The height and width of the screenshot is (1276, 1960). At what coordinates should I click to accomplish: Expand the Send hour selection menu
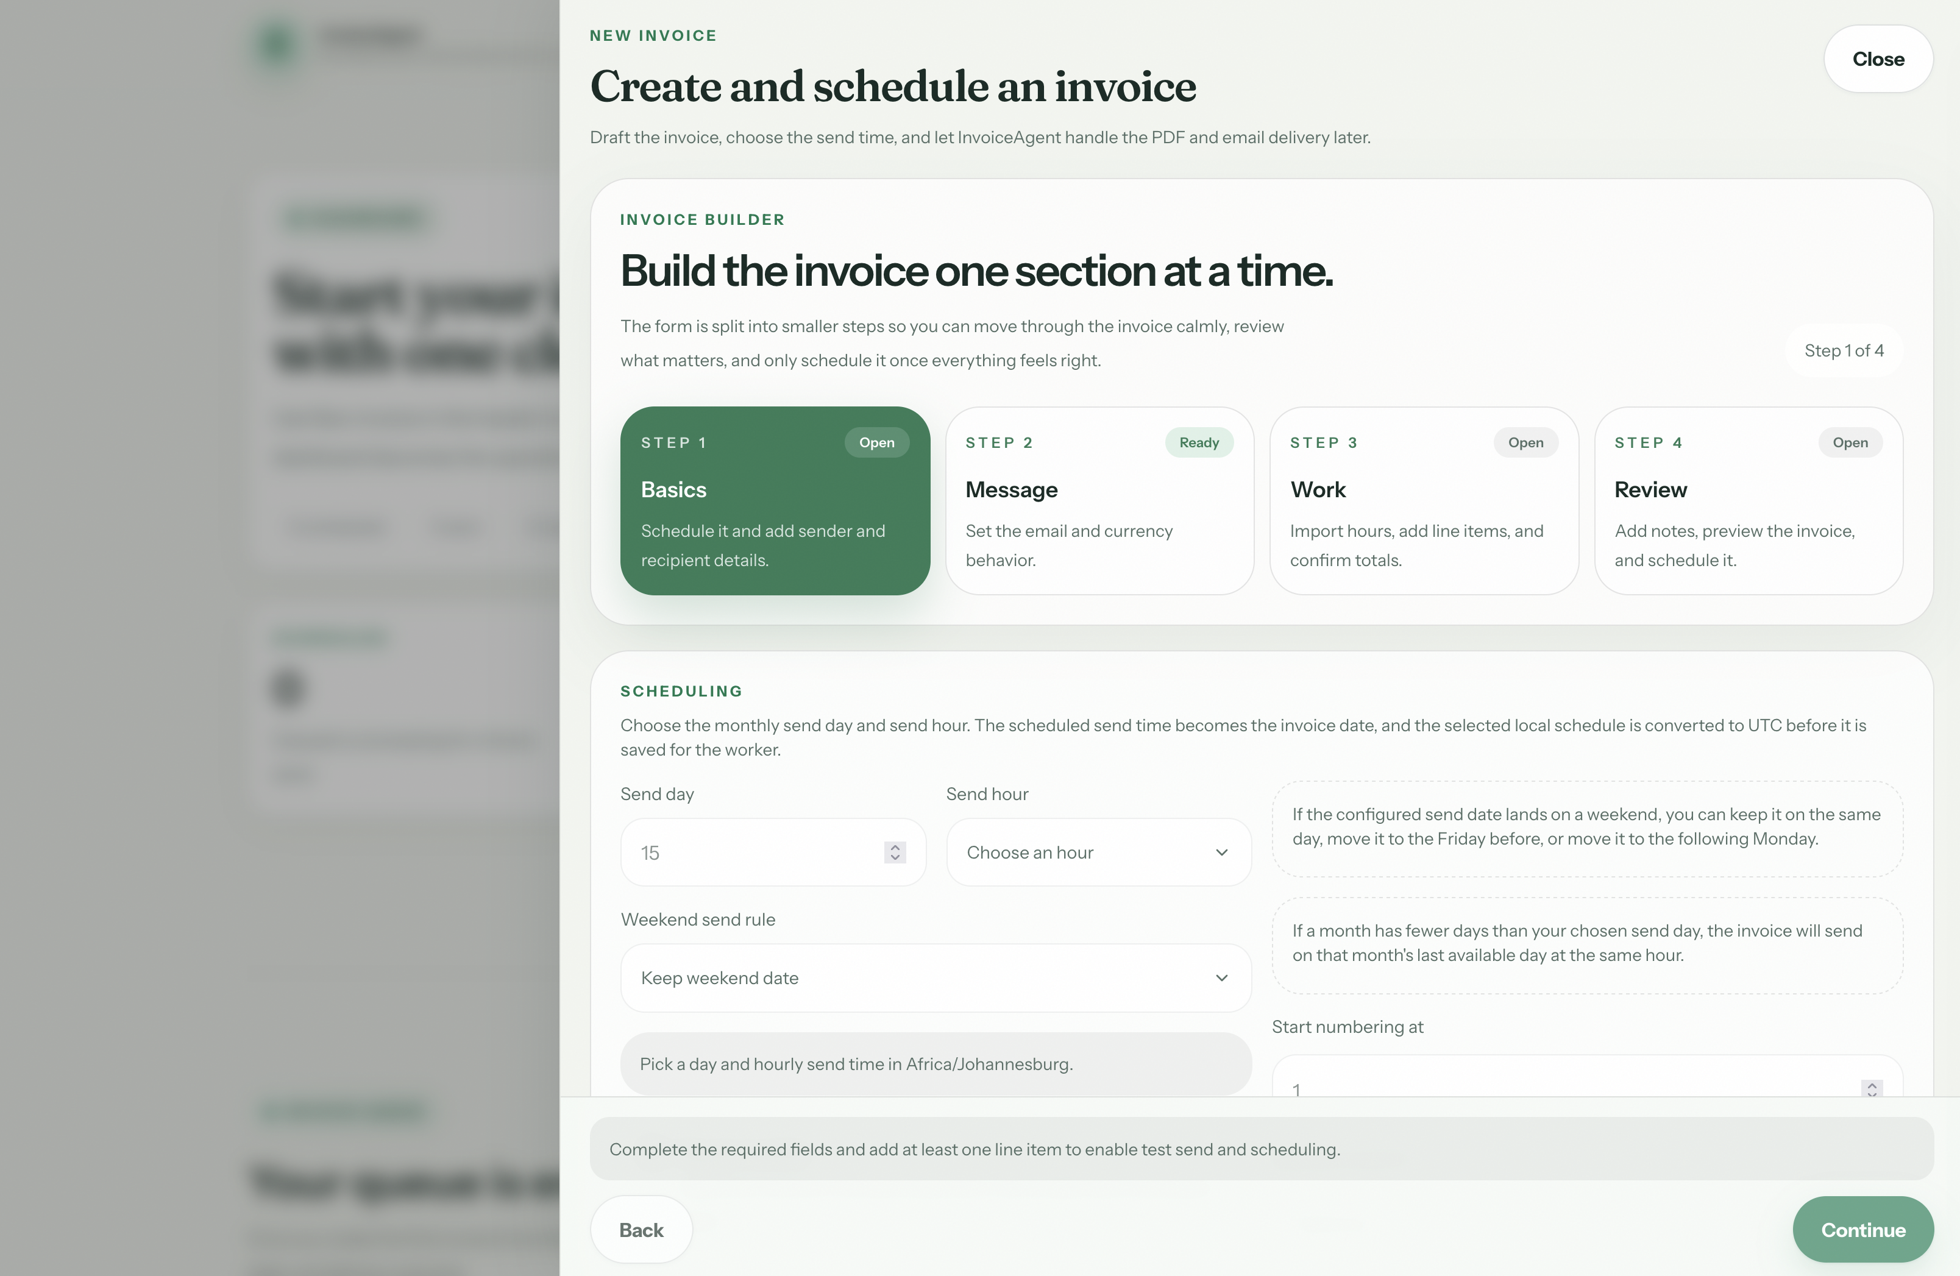1099,852
